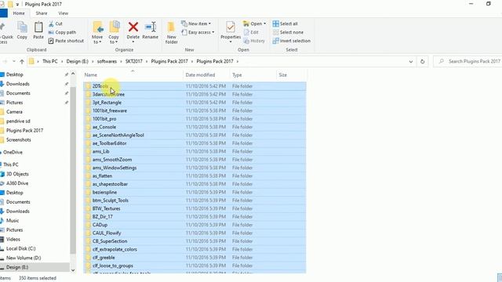This screenshot has width=502, height=282.
Task: Switch to the Share ribbon tab
Action: tap(42, 13)
